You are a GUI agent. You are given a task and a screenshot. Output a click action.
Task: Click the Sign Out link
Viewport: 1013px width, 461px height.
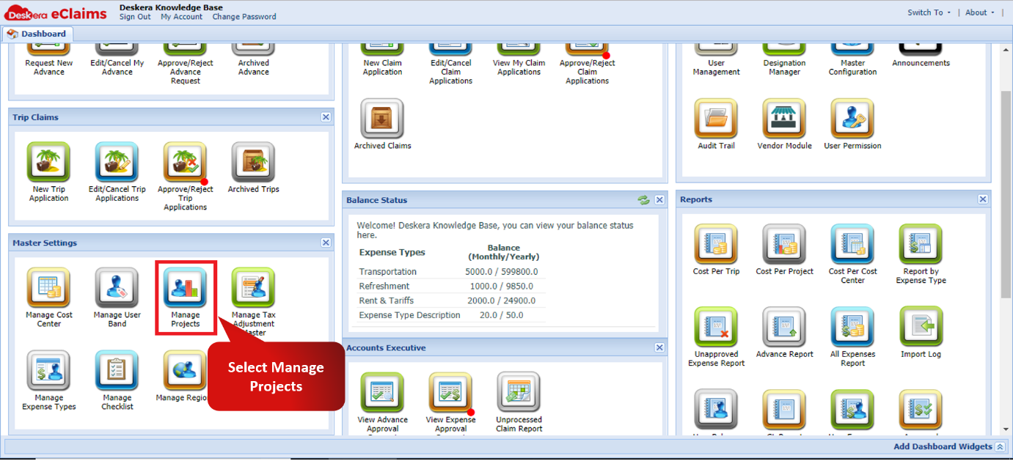(135, 17)
